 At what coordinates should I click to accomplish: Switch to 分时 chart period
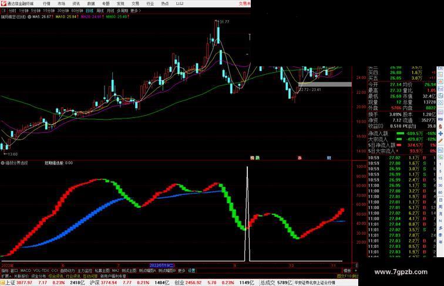(x=12, y=11)
